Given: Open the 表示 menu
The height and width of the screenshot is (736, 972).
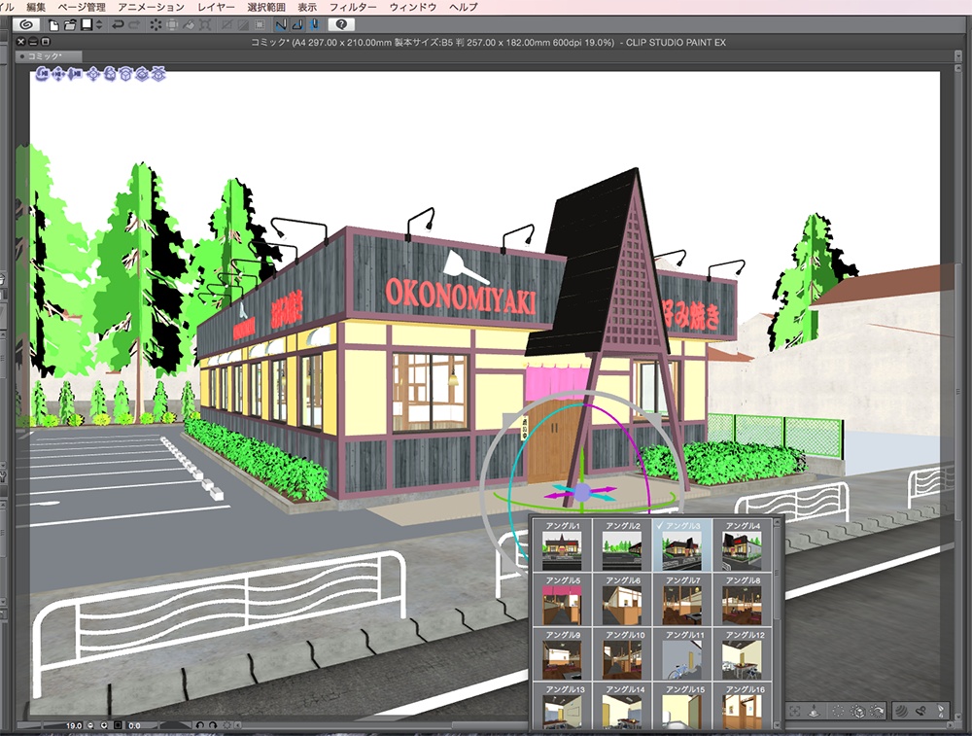Looking at the screenshot, I should pos(307,7).
